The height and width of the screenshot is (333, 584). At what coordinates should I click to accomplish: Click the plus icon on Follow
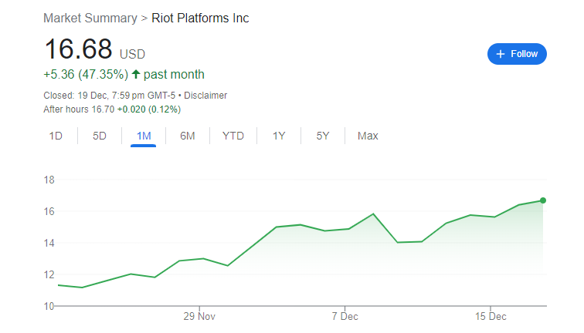point(501,54)
